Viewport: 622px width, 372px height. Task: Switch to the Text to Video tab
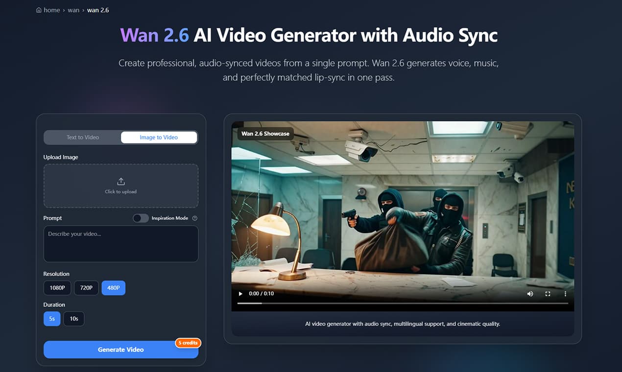pyautogui.click(x=82, y=137)
